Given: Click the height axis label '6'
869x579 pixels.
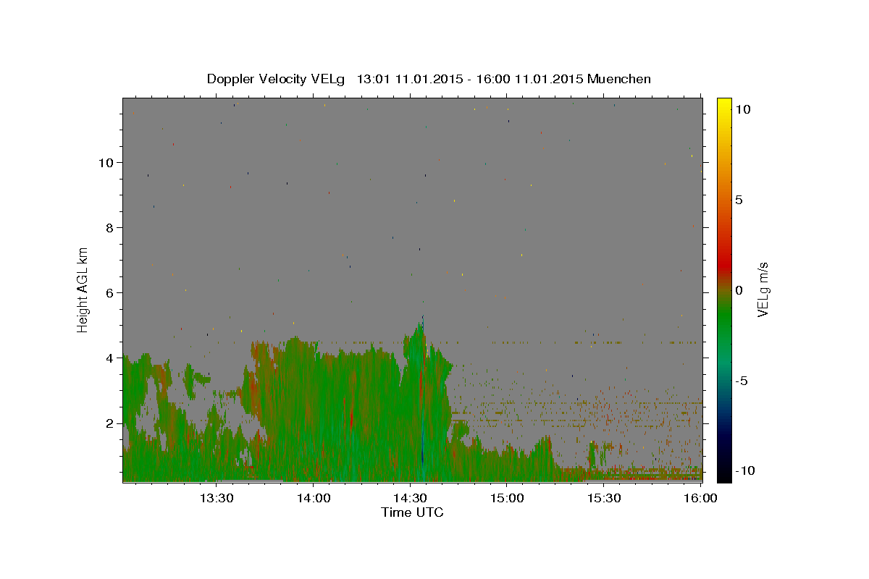Looking at the screenshot, I should tap(110, 292).
